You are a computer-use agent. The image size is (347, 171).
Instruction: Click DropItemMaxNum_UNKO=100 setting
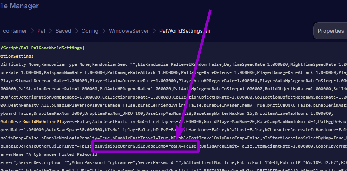click(114, 114)
